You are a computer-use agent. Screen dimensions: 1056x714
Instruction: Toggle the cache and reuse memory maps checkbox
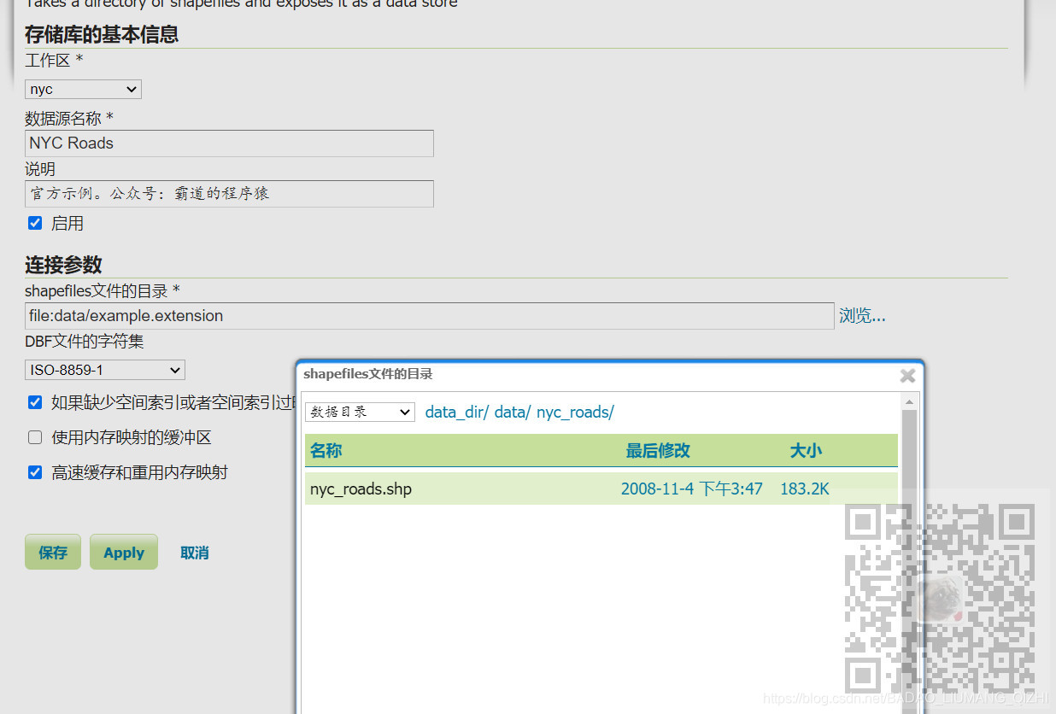point(35,472)
